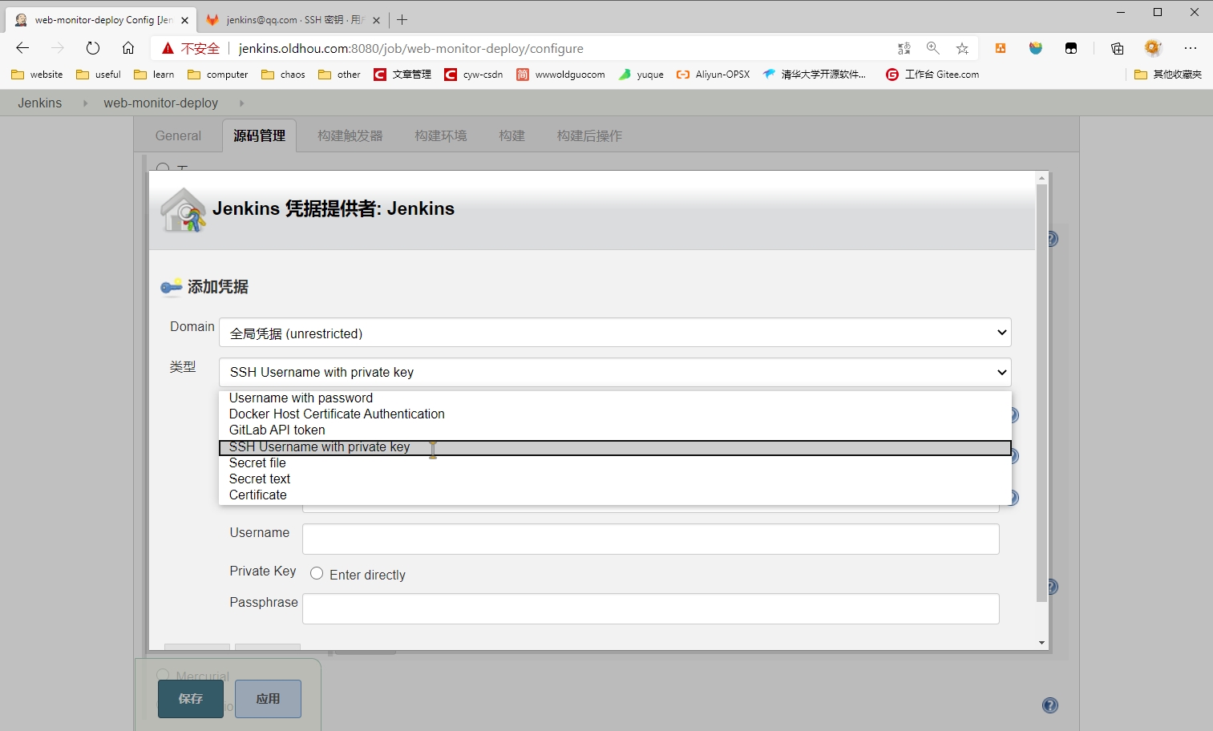Reload the Jenkins configure page

pyautogui.click(x=93, y=48)
